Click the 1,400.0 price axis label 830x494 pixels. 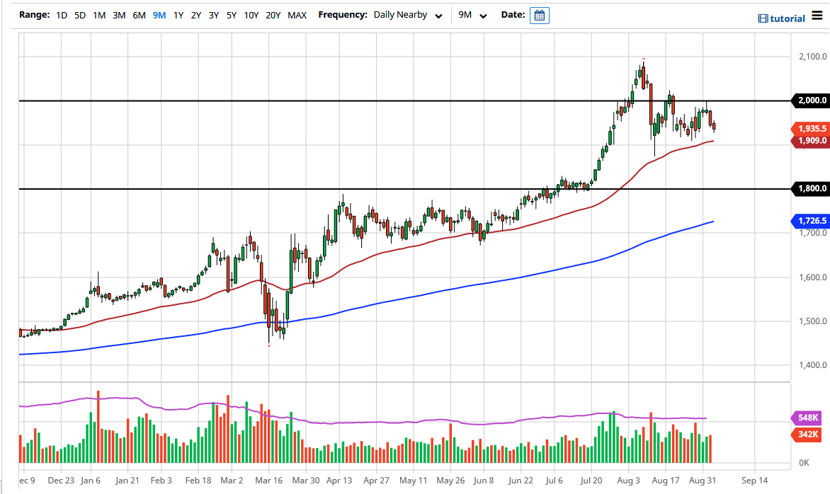[x=812, y=365]
